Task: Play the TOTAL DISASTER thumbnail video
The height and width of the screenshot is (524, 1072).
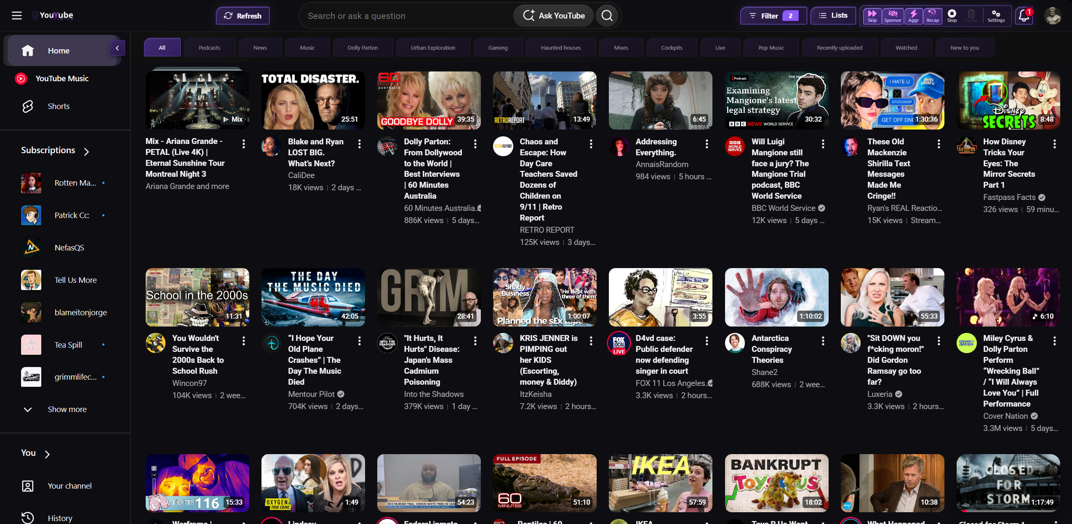Action: coord(313,100)
